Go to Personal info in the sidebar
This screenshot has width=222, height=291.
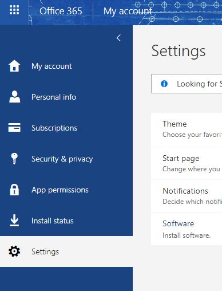[x=54, y=97]
